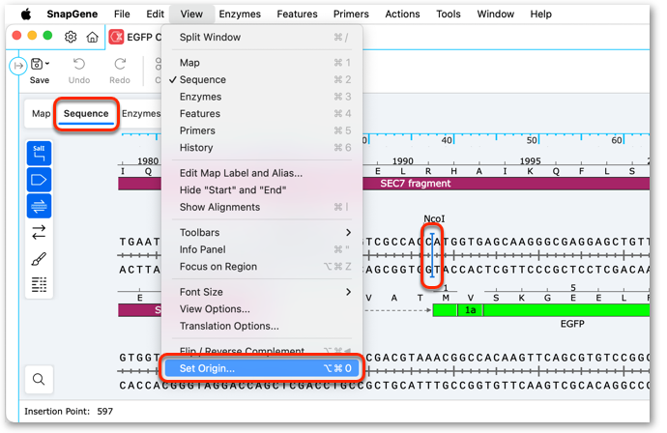
Task: Choose Primers in the View menu
Action: click(x=262, y=130)
